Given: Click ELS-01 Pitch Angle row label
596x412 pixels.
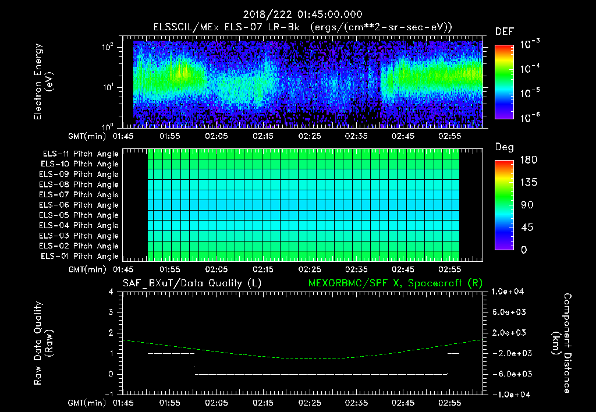Looking at the screenshot, I should (80, 257).
